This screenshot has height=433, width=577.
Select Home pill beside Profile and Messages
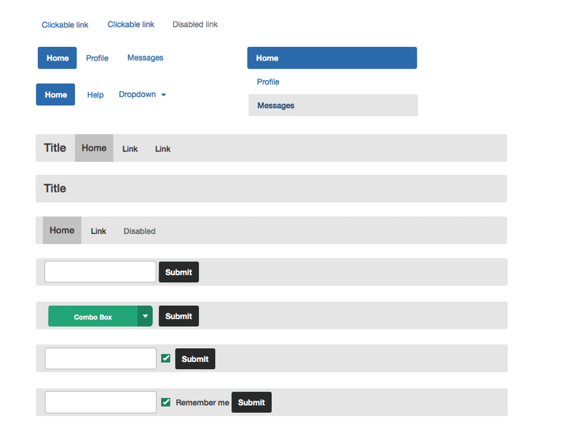[x=57, y=58]
